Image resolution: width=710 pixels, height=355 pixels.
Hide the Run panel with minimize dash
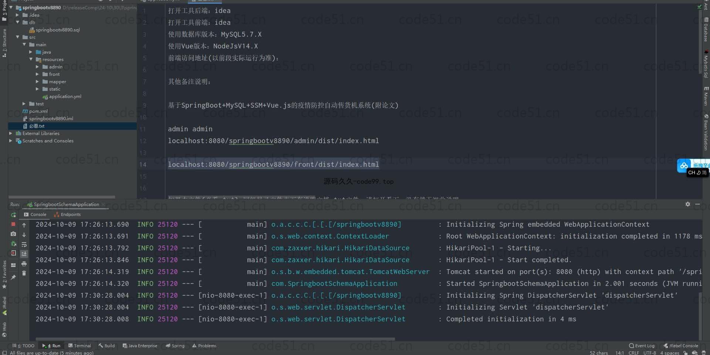point(697,204)
